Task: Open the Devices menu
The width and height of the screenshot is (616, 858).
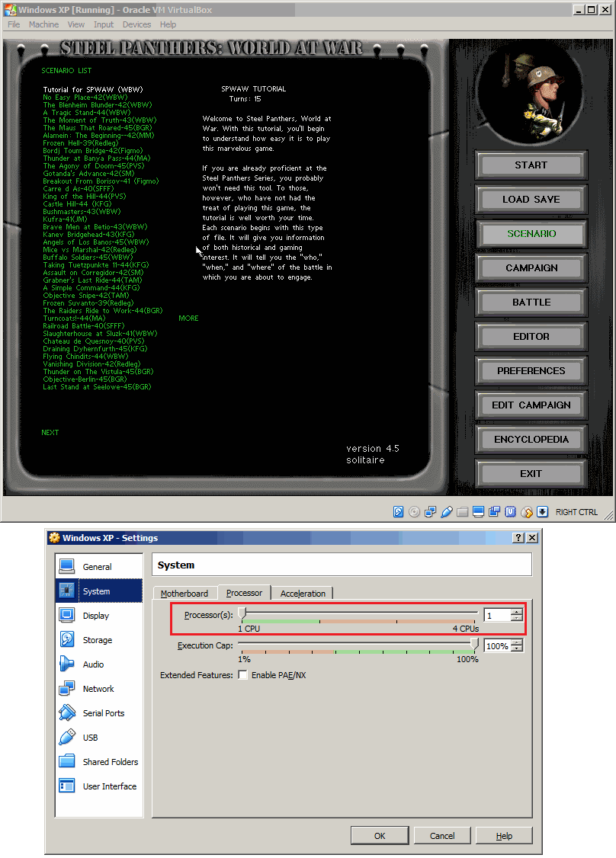Action: pyautogui.click(x=137, y=24)
